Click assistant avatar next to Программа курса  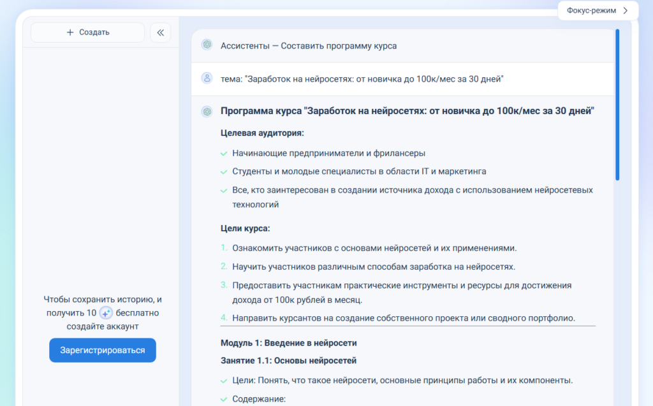tap(207, 111)
